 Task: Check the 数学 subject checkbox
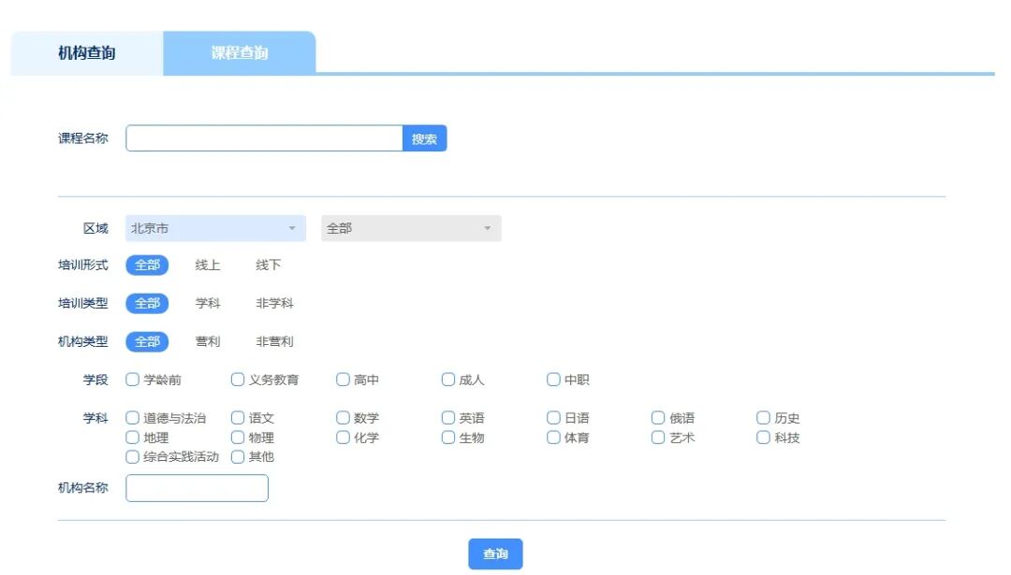[x=343, y=418]
